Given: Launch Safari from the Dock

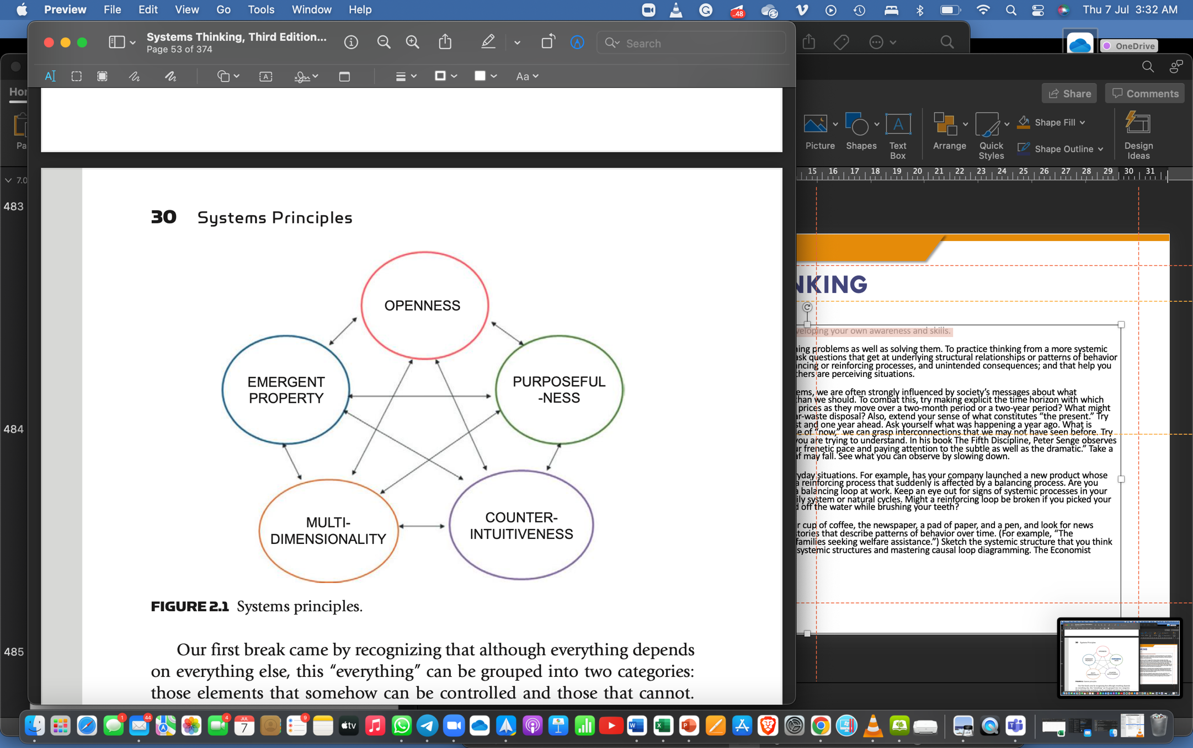Looking at the screenshot, I should click(87, 726).
